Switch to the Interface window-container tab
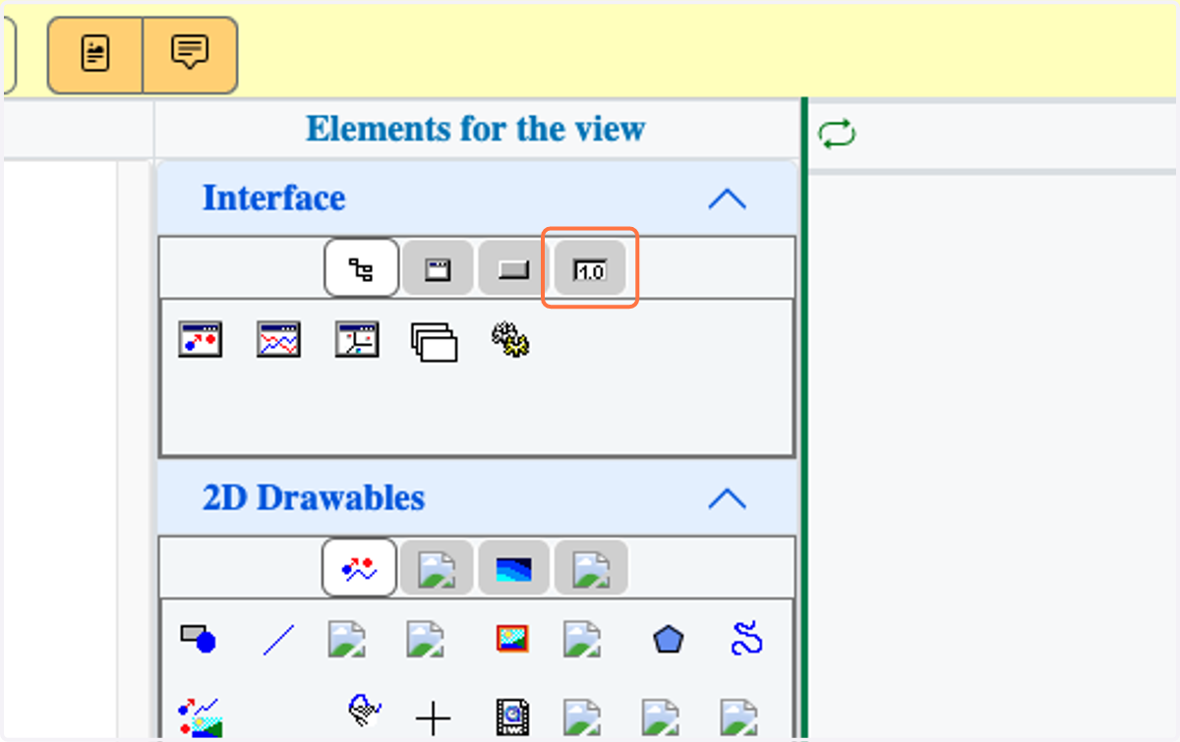This screenshot has width=1180, height=742. point(438,269)
